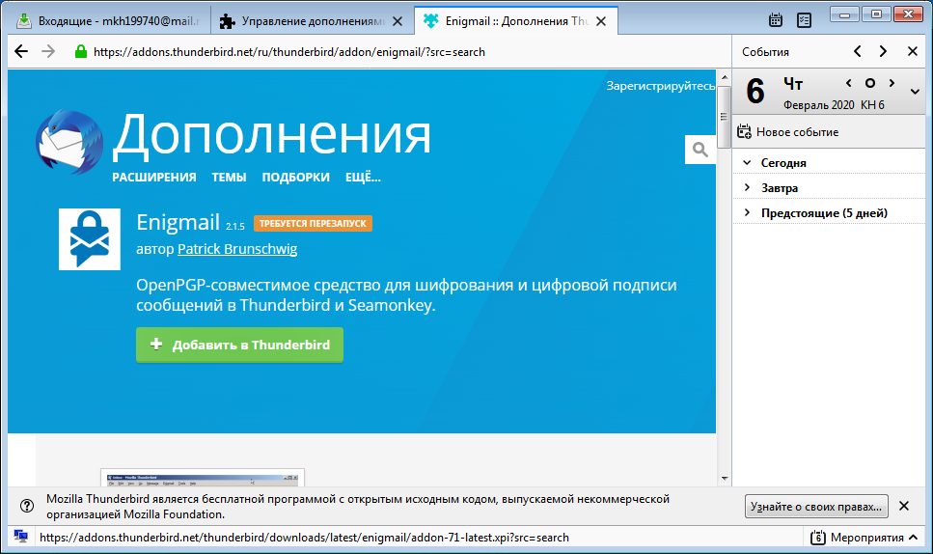
Task: Expand Предстоящие (5 дней) section
Action: pyautogui.click(x=748, y=212)
